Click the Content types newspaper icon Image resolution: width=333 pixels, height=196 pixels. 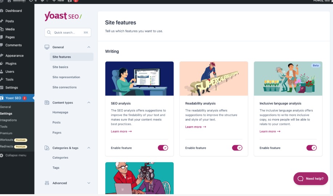[47, 103]
